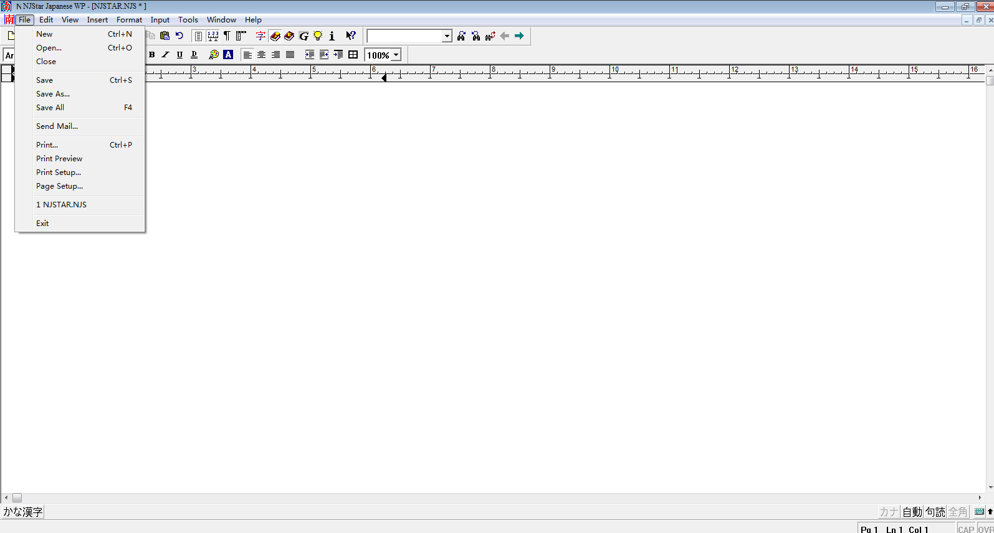Toggle the 自動 auto input mode button
Viewport: 994px width, 533px height.
912,512
